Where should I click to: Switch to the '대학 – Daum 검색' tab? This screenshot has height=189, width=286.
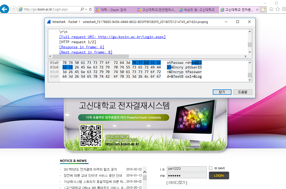[x=115, y=10]
